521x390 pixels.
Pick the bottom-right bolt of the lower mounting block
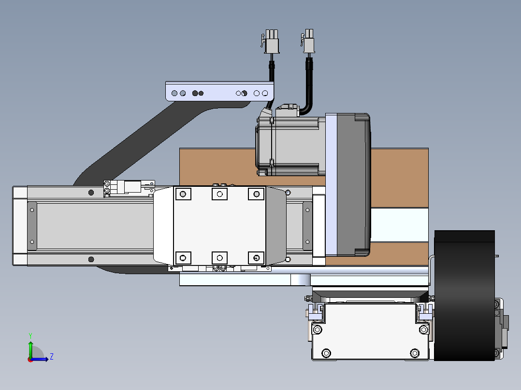(x=415, y=353)
